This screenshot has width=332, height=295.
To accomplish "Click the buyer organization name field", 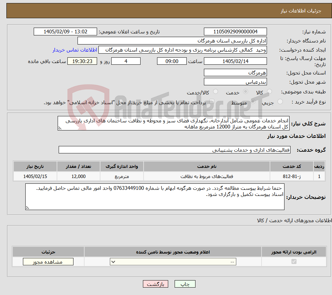I will point(172,41).
